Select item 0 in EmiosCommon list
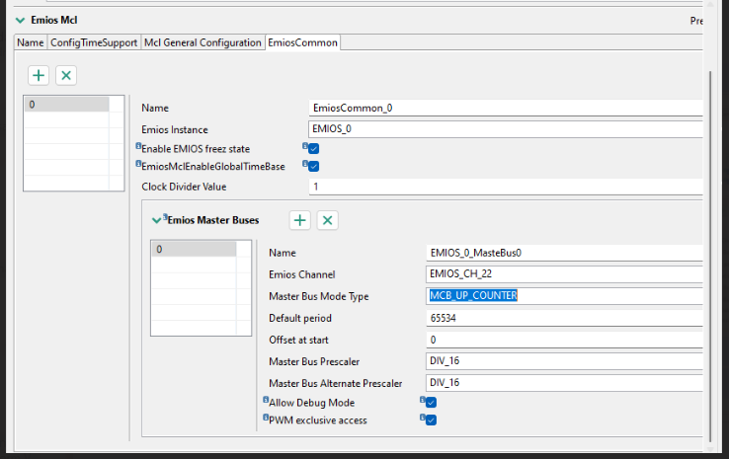Viewport: 729px width, 459px height. point(66,104)
